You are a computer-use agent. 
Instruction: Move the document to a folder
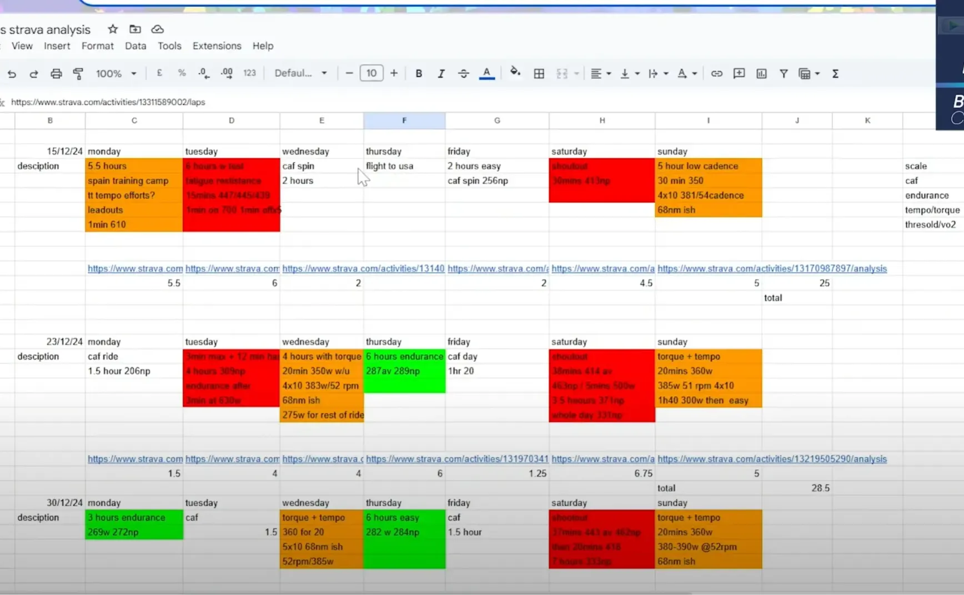click(x=135, y=29)
